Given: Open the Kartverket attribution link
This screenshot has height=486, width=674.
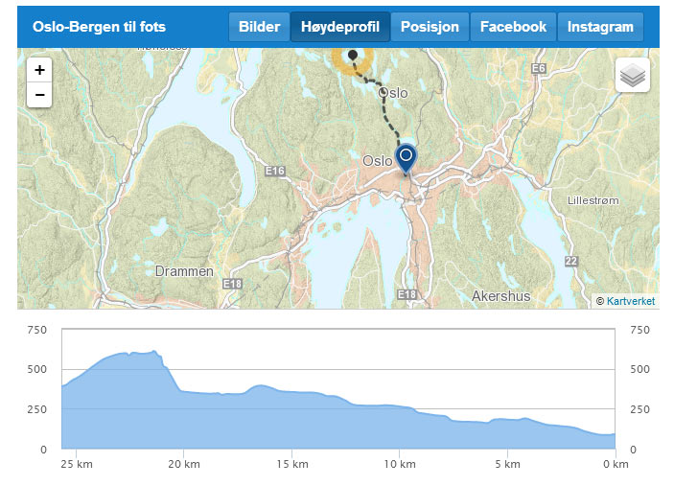Looking at the screenshot, I should point(631,301).
